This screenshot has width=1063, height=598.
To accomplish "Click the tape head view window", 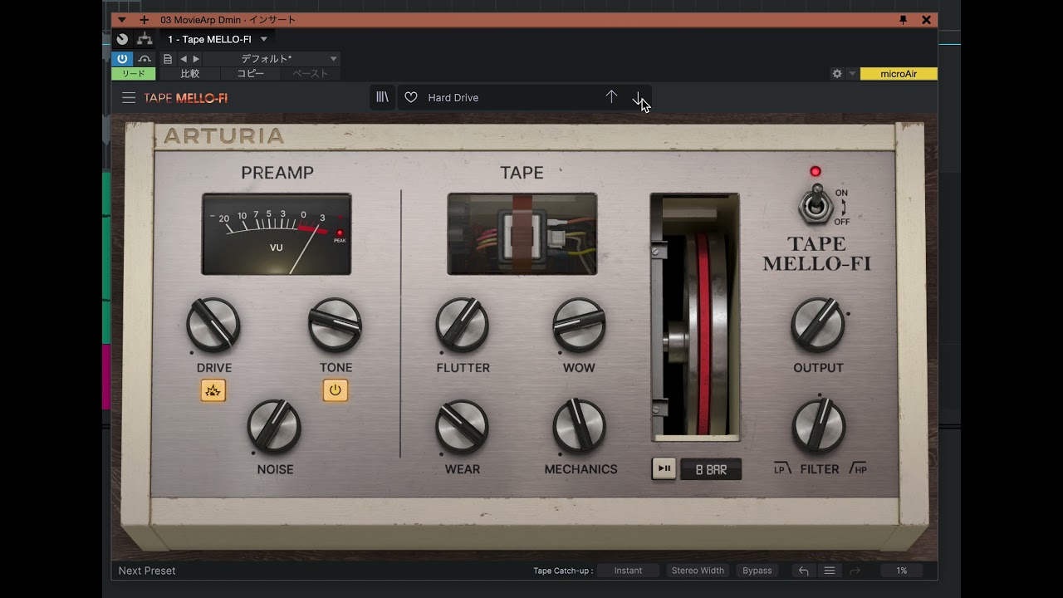I will click(x=522, y=234).
